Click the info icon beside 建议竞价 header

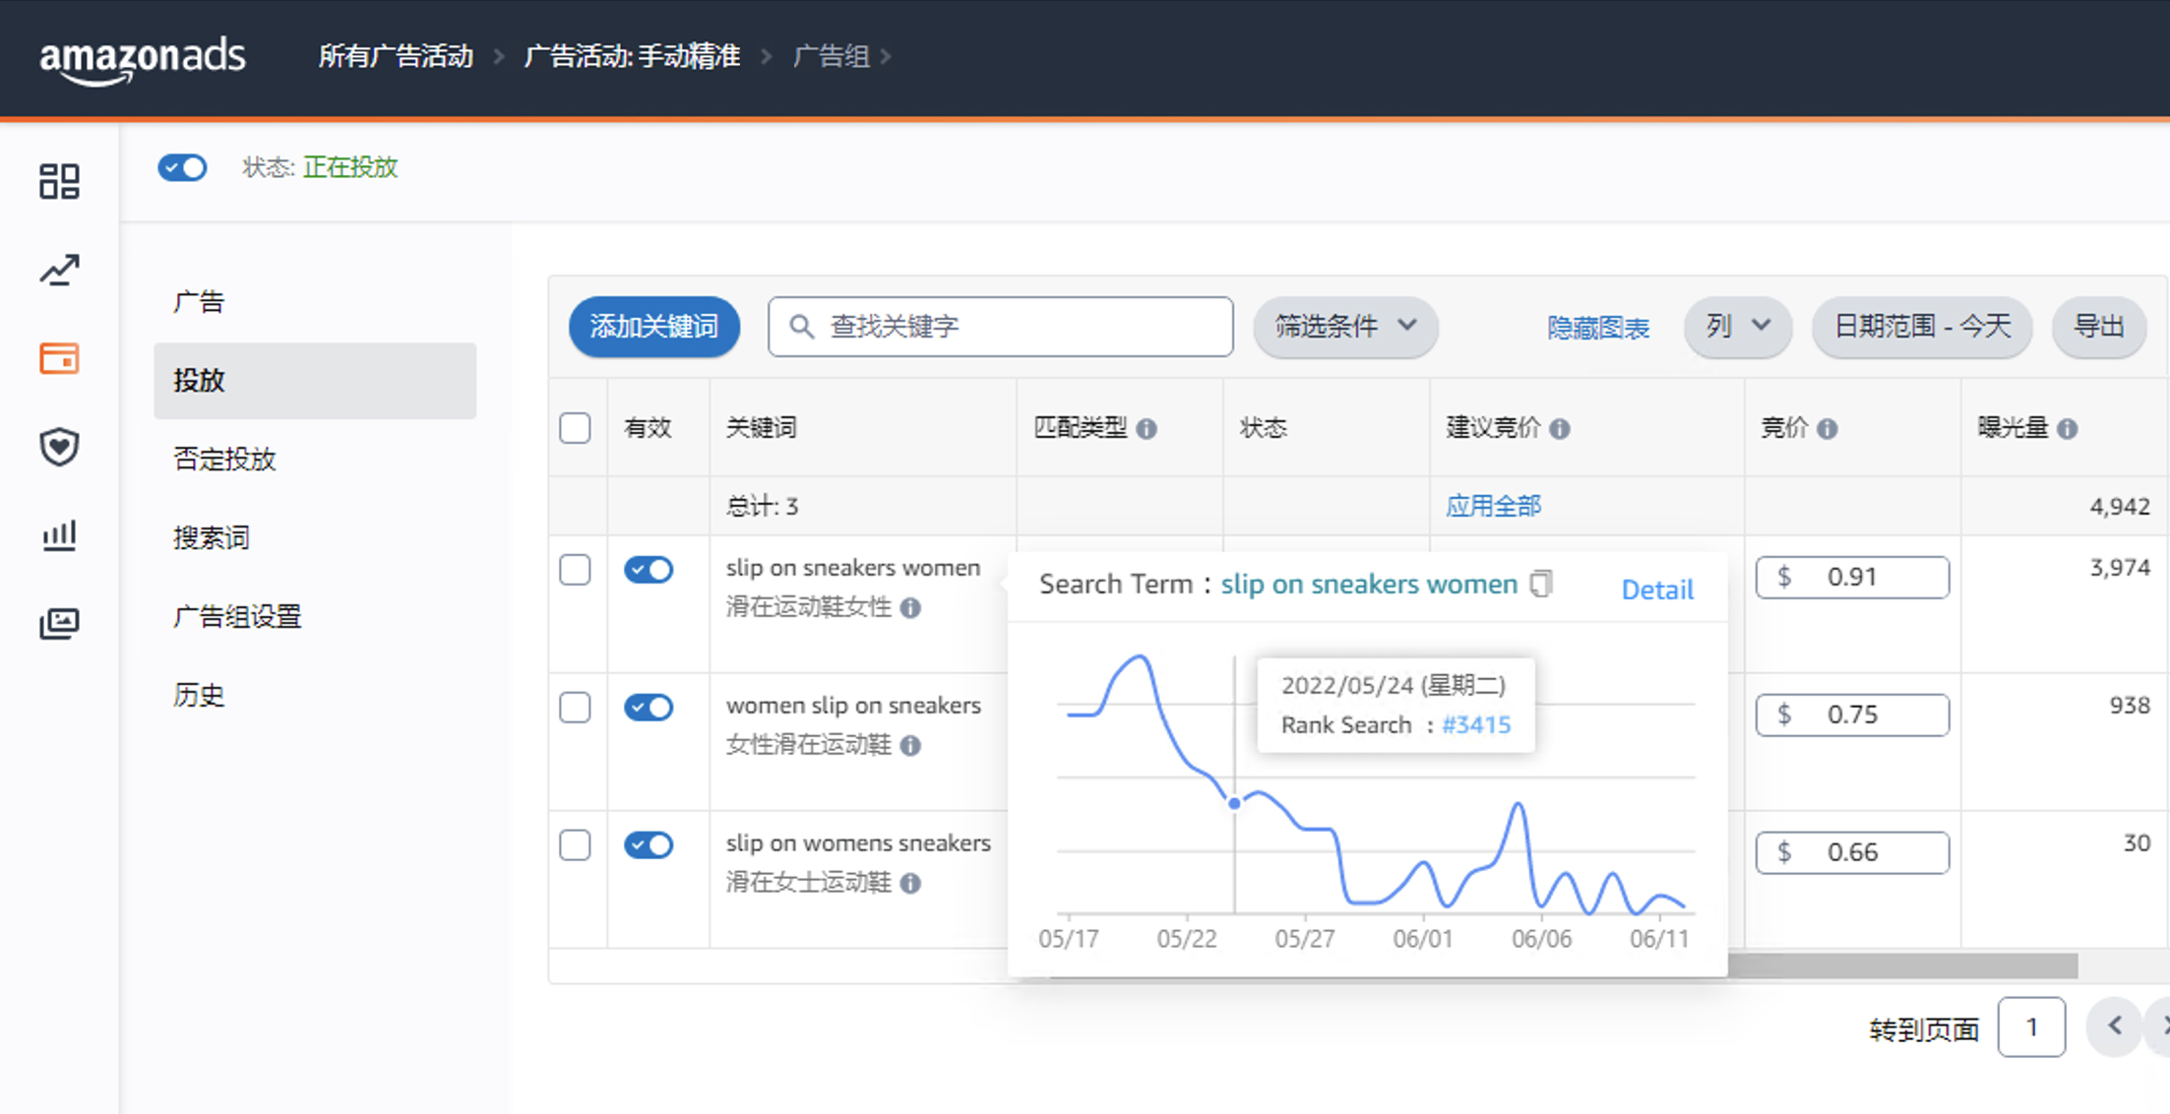(x=1560, y=428)
